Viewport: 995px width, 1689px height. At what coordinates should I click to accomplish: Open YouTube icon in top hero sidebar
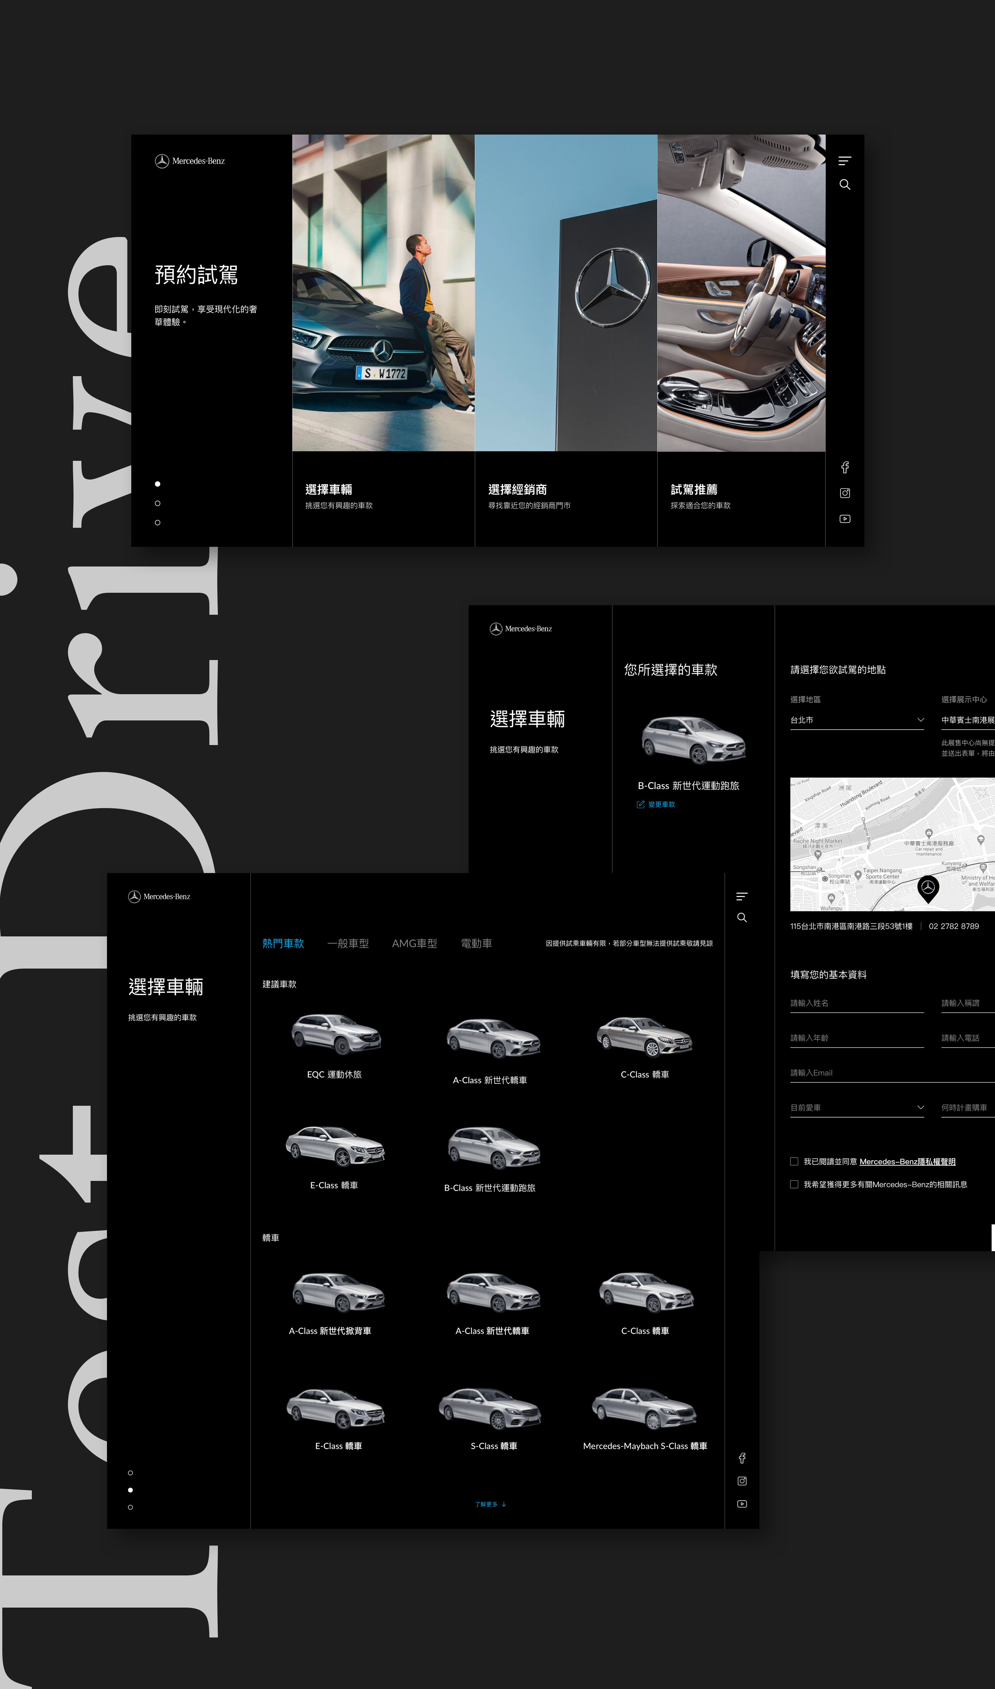845,519
